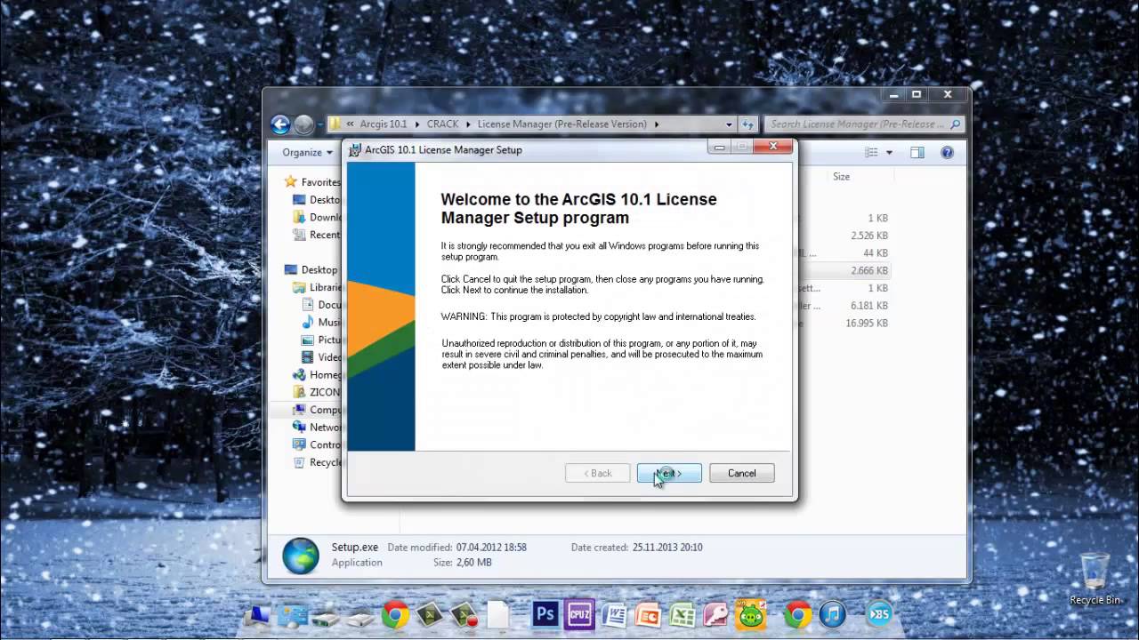Change your view with the views icon
This screenshot has width=1139, height=640.
(x=872, y=152)
